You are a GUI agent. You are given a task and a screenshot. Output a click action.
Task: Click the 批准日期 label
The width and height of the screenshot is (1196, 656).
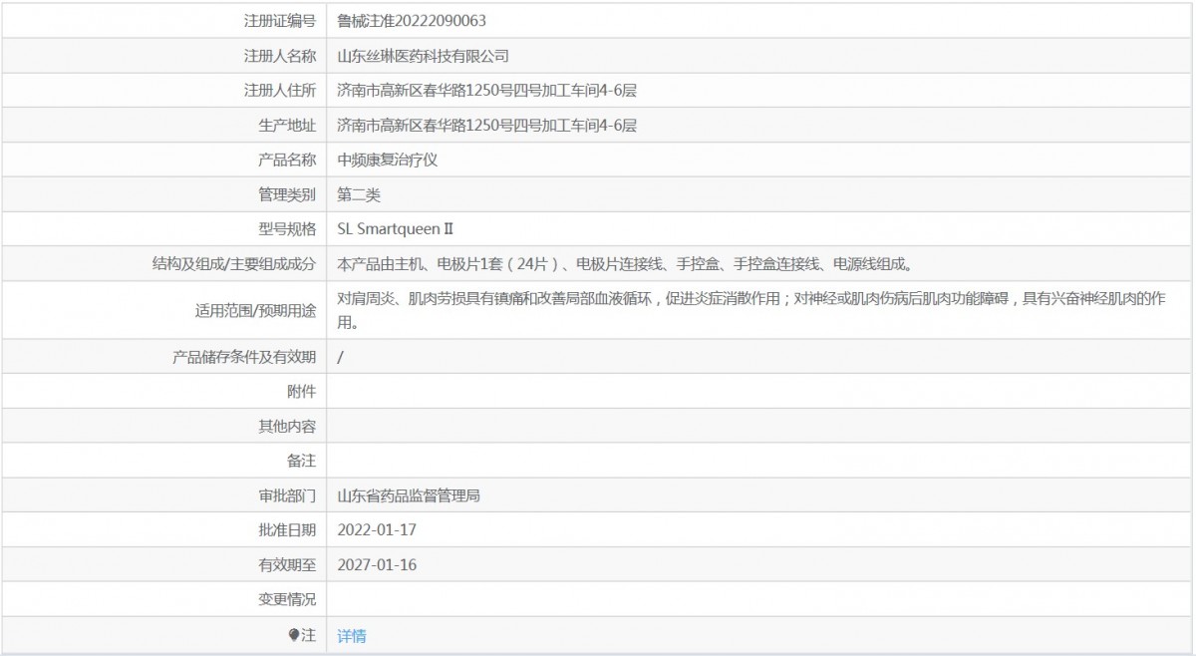(x=287, y=529)
